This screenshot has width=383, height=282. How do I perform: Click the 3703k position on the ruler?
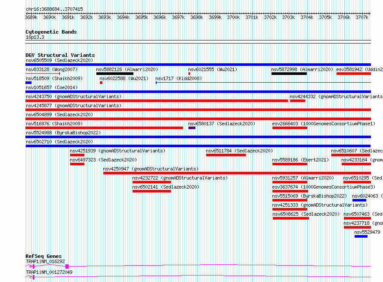point(288,17)
